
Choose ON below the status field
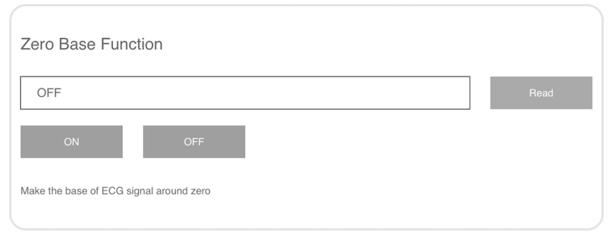point(71,142)
